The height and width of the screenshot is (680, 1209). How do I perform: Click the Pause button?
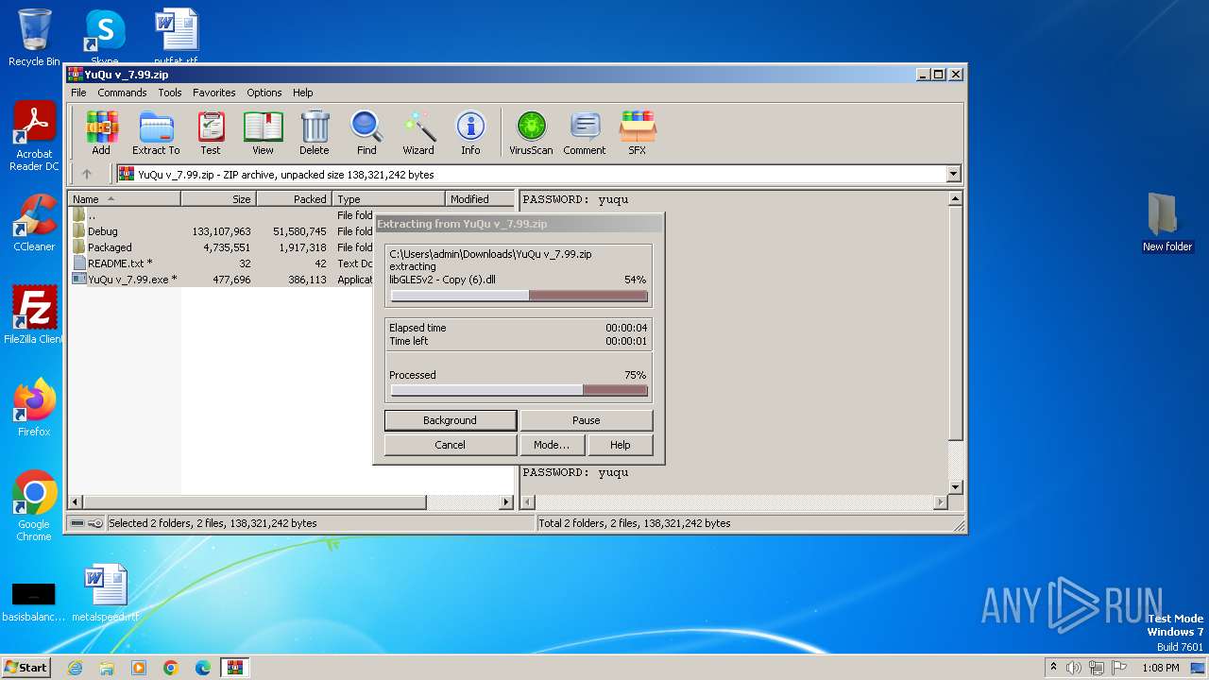coord(586,420)
